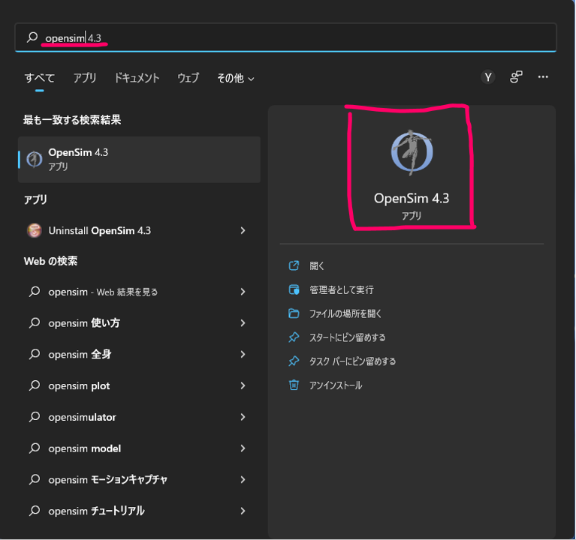Click the shield icon for run as administrator
This screenshot has width=576, height=540.
point(294,289)
